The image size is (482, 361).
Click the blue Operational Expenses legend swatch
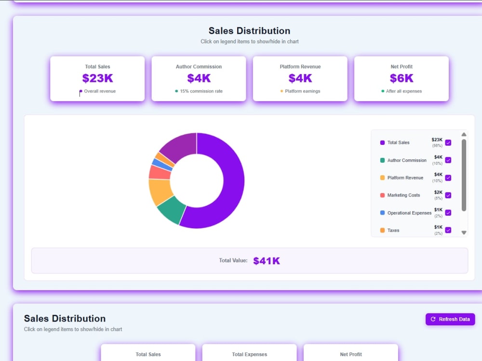tap(382, 213)
